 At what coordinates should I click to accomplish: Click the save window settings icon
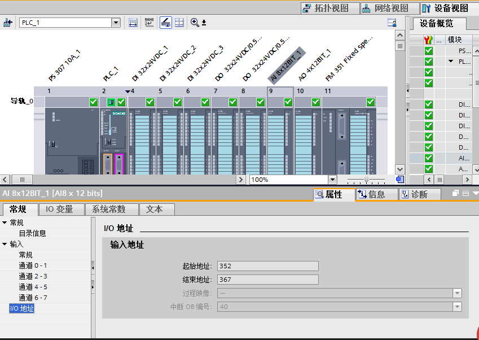(392, 23)
